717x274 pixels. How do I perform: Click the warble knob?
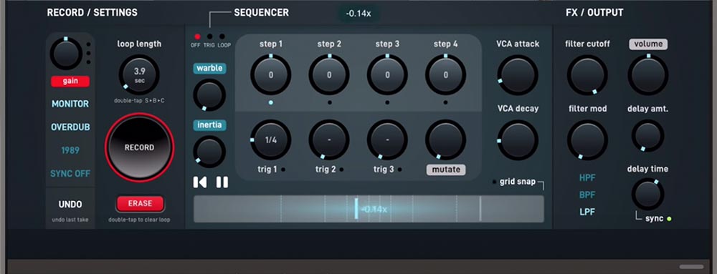(x=209, y=95)
